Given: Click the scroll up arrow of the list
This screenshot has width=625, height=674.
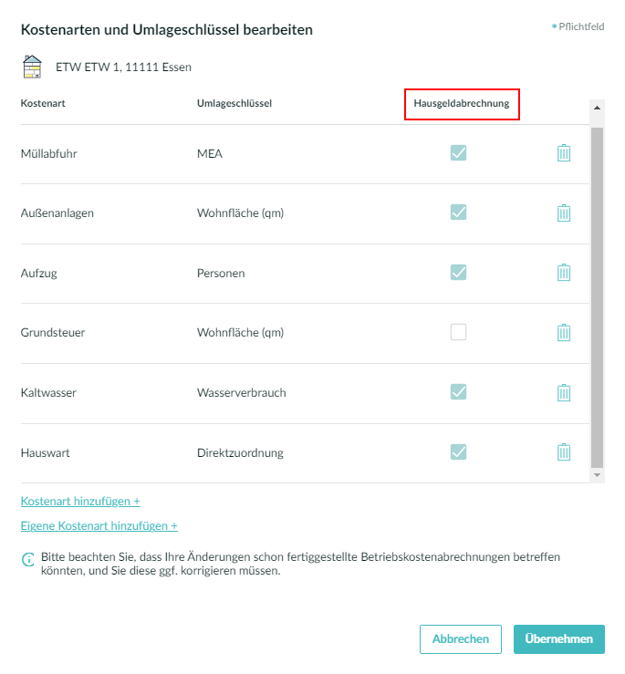Looking at the screenshot, I should click(597, 108).
